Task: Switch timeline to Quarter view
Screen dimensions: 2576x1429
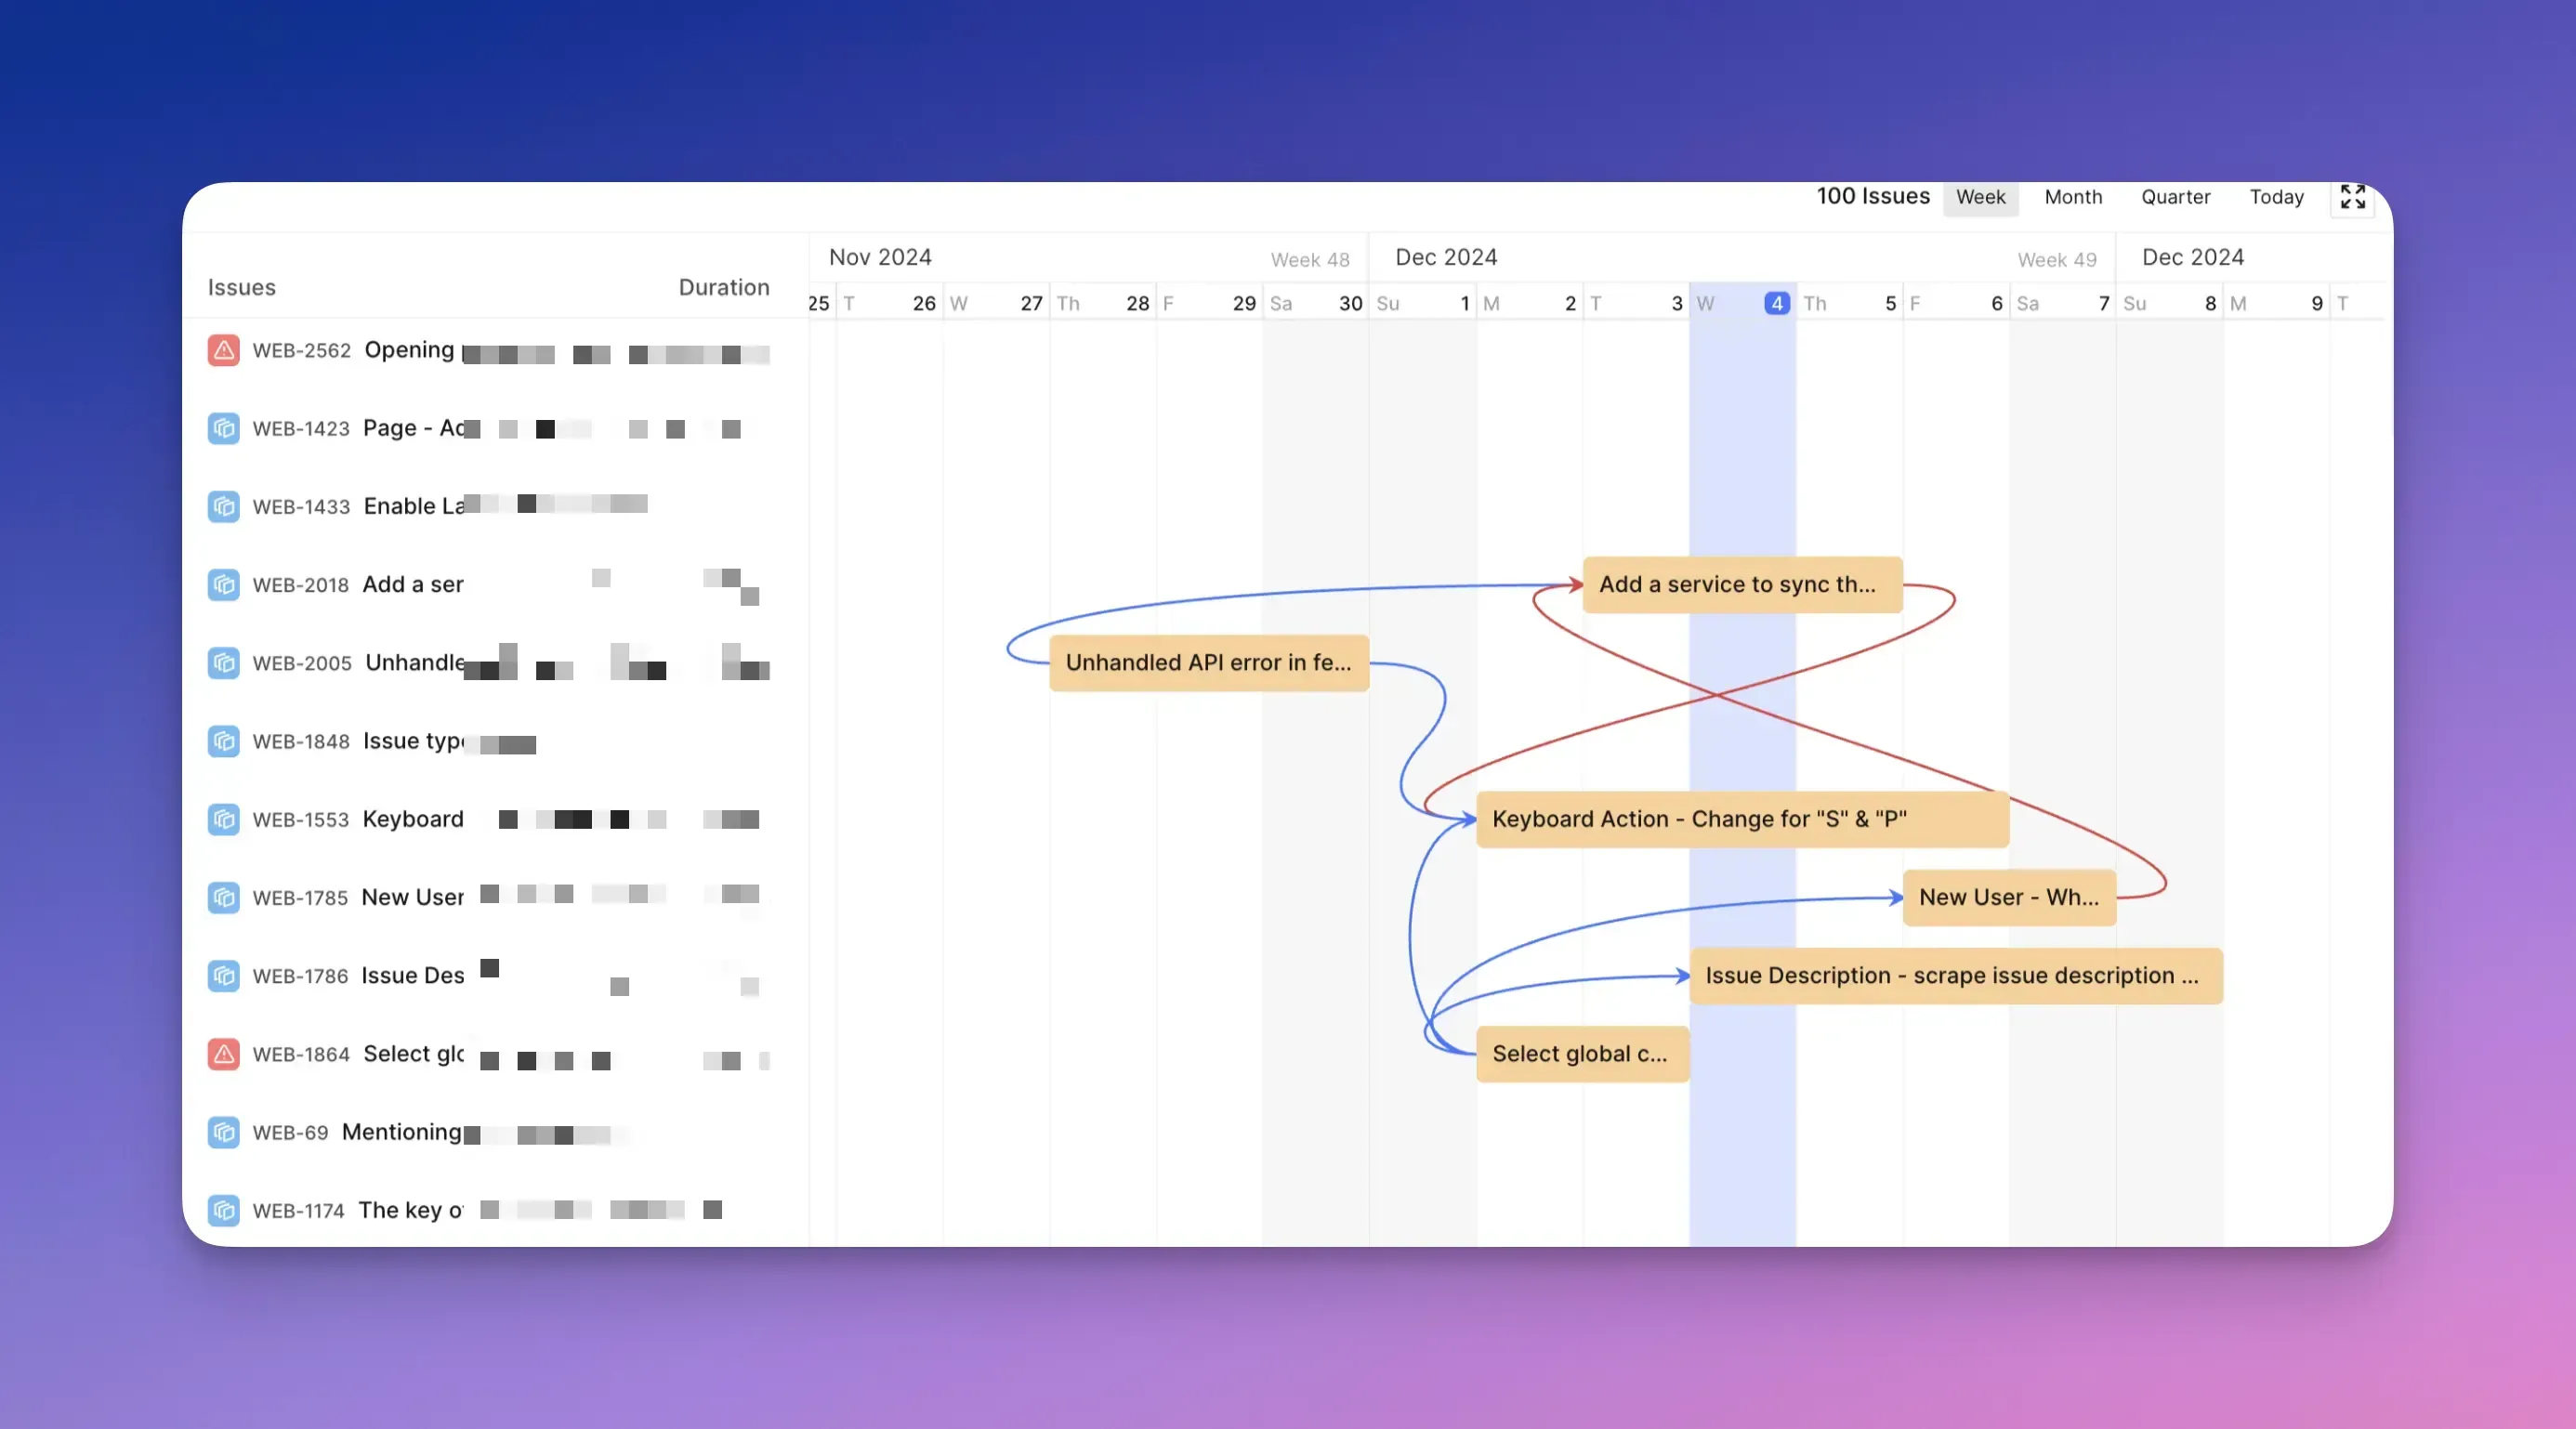Action: click(2176, 197)
